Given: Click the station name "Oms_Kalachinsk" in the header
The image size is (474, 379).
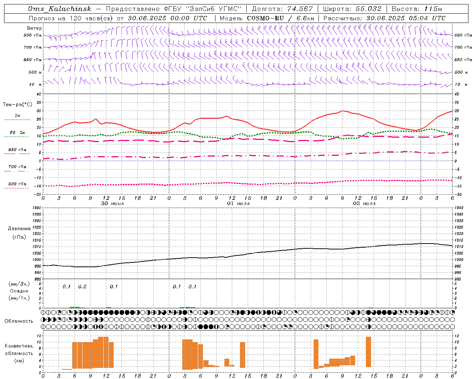Looking at the screenshot, I should tap(59, 9).
